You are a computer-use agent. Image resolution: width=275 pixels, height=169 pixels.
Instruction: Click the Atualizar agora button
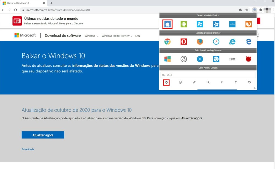(x=43, y=135)
